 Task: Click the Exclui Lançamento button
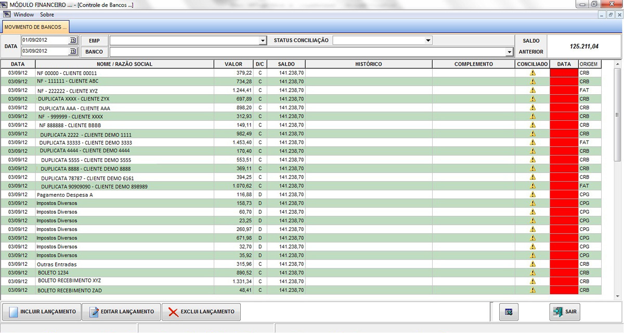[201, 312]
